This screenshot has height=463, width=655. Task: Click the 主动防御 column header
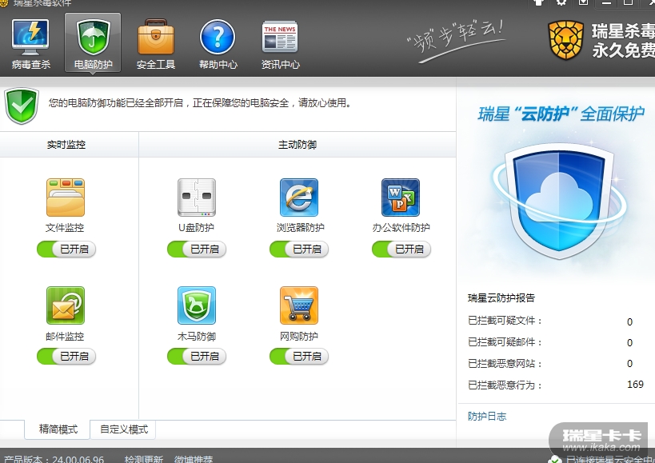298,145
